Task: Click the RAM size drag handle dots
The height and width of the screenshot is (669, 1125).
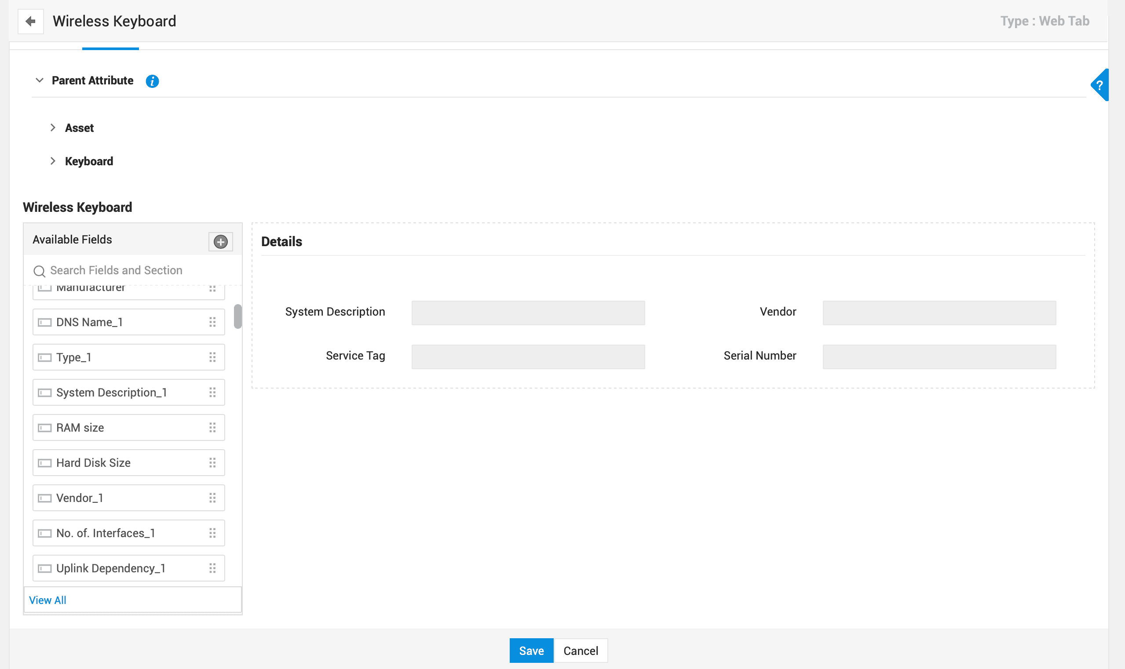Action: [x=212, y=427]
